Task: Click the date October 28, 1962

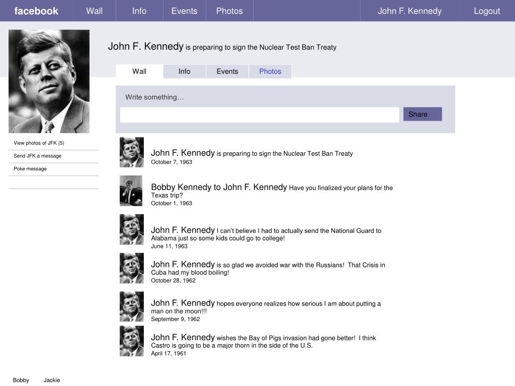Action: point(173,280)
